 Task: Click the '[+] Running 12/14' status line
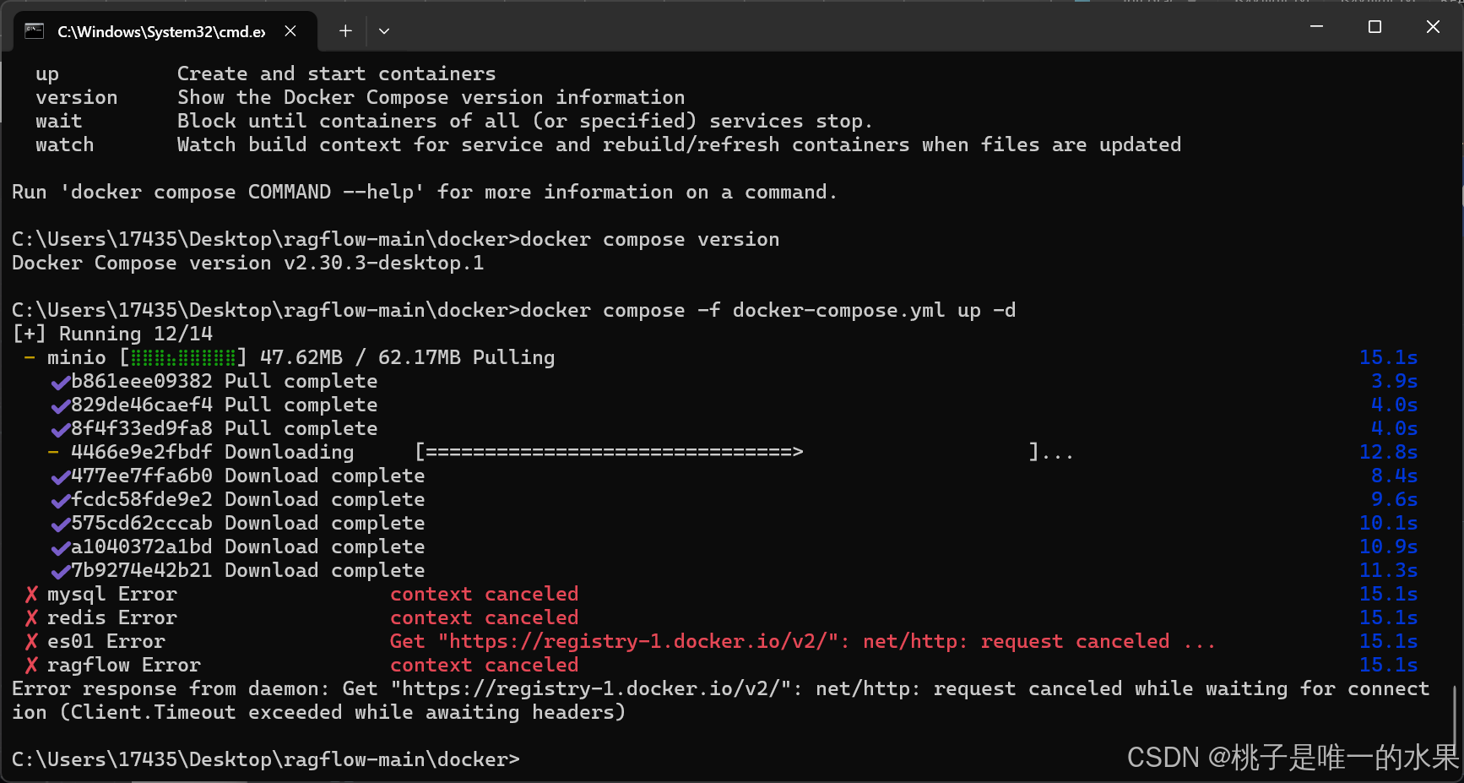pyautogui.click(x=112, y=334)
